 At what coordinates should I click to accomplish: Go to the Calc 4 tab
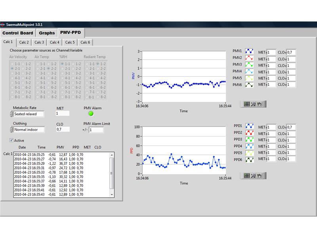pyautogui.click(x=55, y=42)
